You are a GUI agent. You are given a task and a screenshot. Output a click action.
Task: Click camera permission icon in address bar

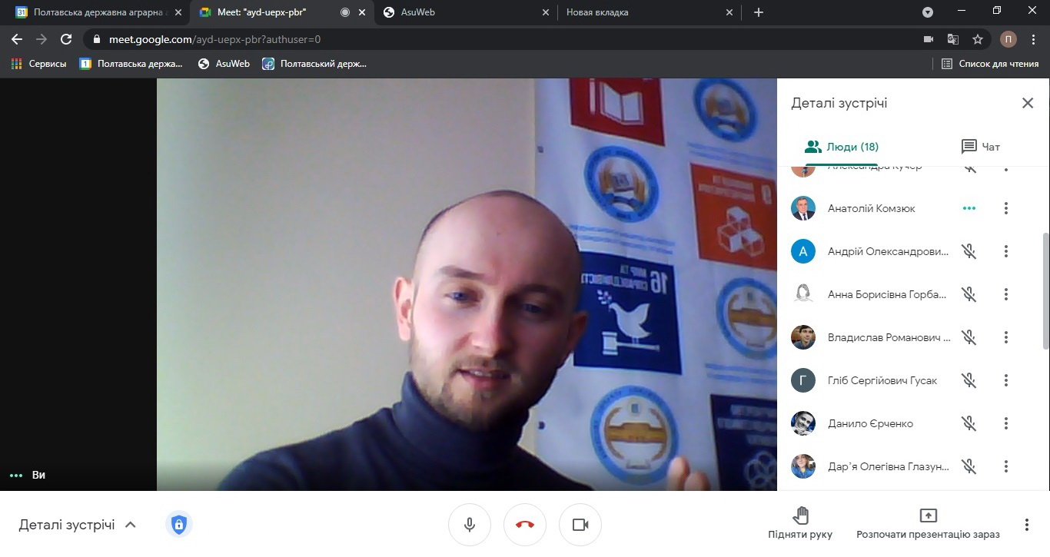[928, 39]
